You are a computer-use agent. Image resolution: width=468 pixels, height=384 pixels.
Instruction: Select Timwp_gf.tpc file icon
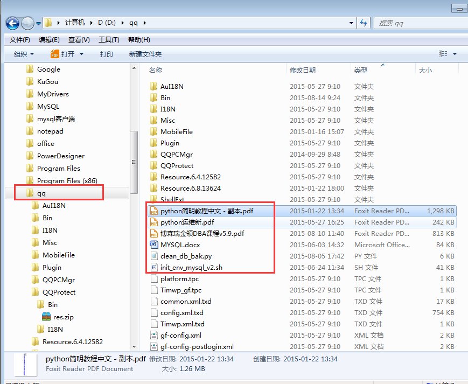click(x=154, y=290)
